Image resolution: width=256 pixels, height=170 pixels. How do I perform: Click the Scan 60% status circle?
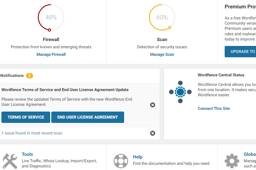tap(162, 17)
